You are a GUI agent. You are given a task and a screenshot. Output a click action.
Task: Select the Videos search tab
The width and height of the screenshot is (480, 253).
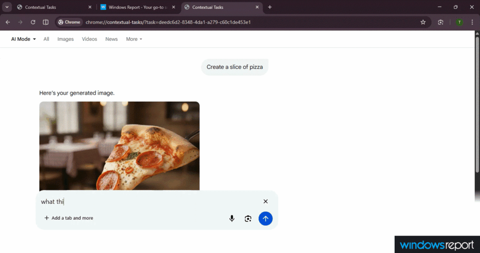(90, 39)
